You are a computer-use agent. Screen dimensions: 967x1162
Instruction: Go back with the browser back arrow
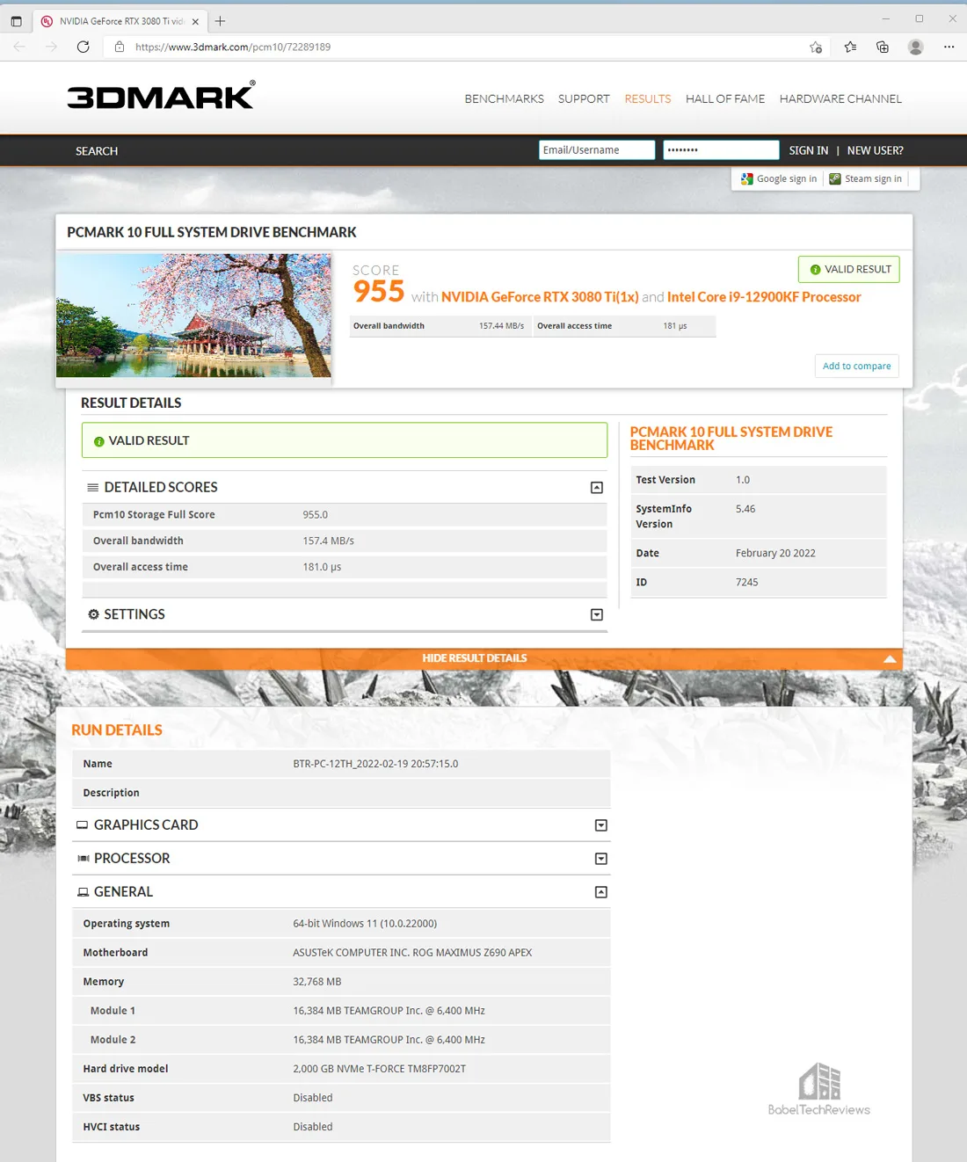tap(20, 47)
